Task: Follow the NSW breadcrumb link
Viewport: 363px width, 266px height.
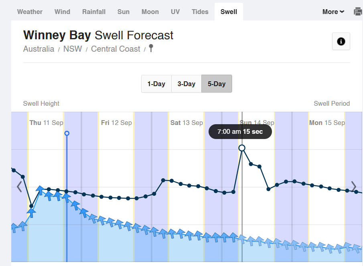Action: (73, 48)
